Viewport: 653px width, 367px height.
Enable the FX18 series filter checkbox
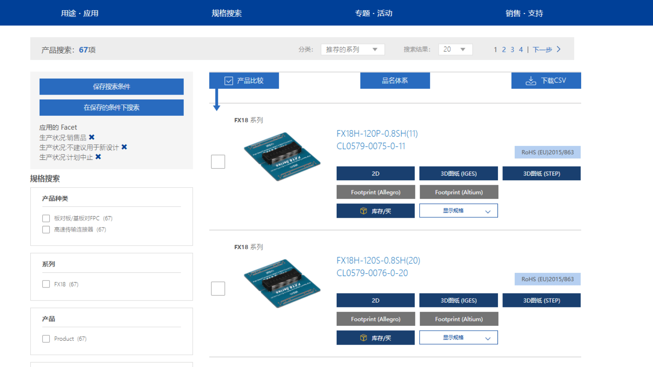tap(46, 284)
